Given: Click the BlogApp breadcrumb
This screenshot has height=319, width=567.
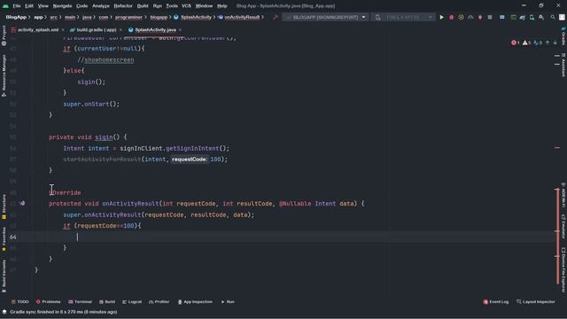Looking at the screenshot, I should [16, 17].
